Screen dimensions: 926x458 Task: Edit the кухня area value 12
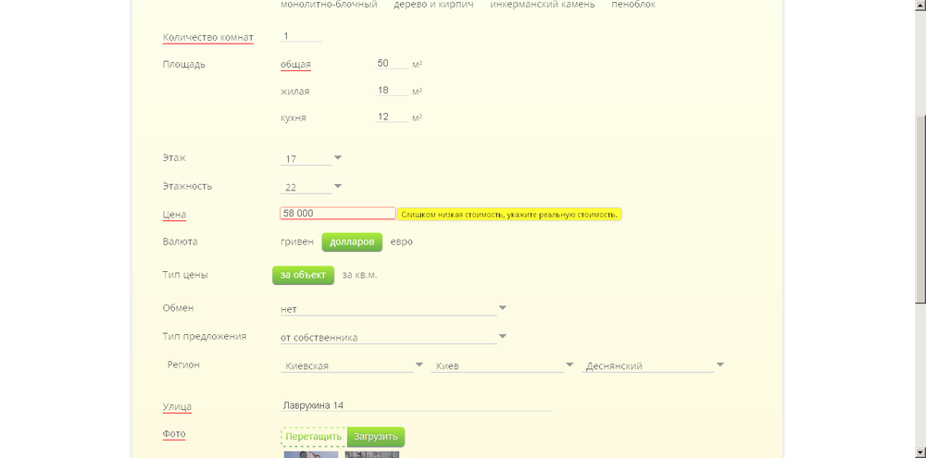[x=392, y=117]
